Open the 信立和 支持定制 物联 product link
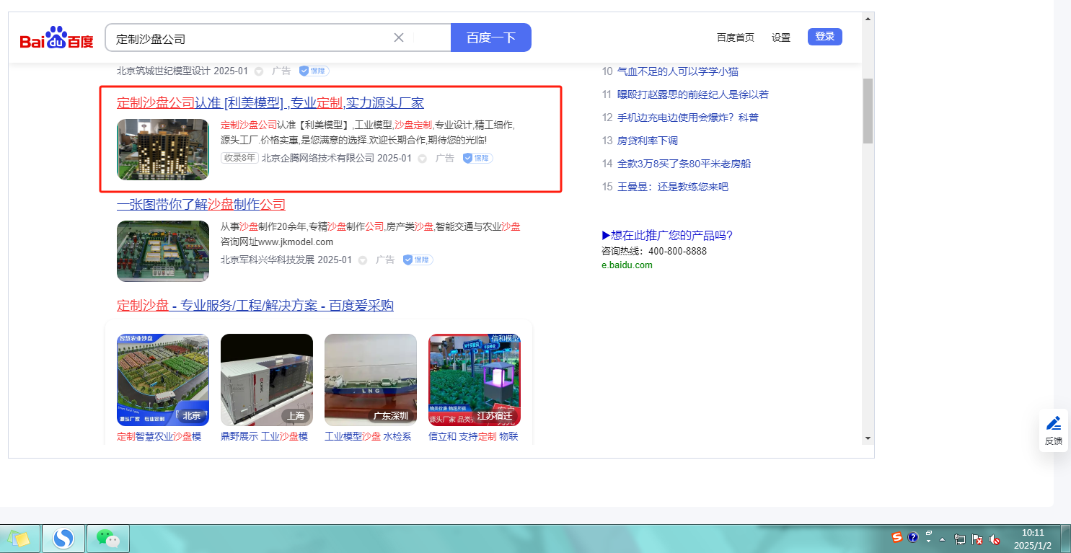The image size is (1071, 553). (473, 436)
